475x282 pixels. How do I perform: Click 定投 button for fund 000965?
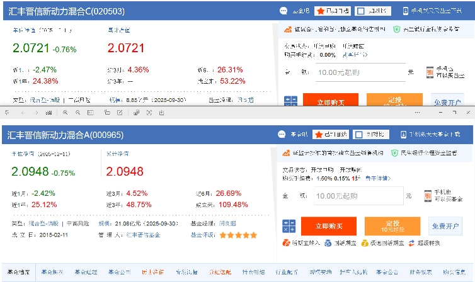(392, 226)
